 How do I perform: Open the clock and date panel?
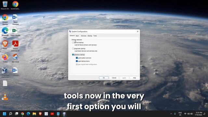(x=199, y=114)
